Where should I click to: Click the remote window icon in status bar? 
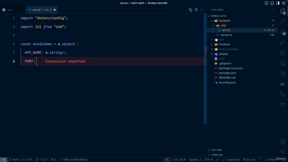click(x=4, y=160)
